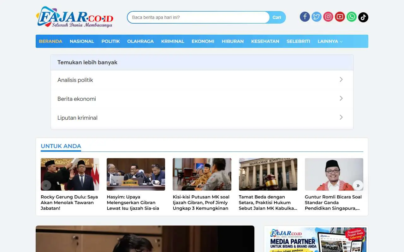Open the Rocky Gerung article headline
This screenshot has width=404, height=252.
point(70,203)
